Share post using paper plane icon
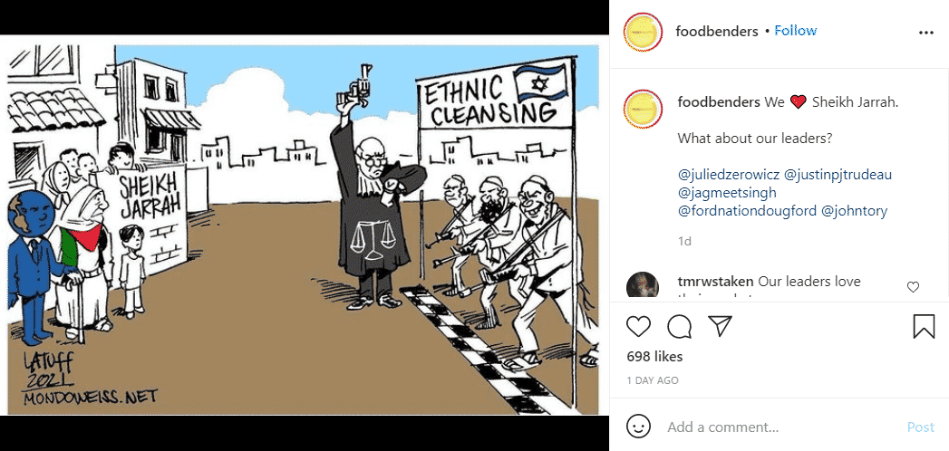 721,326
